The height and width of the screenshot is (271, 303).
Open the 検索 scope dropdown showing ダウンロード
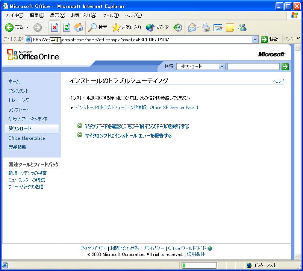[201, 67]
